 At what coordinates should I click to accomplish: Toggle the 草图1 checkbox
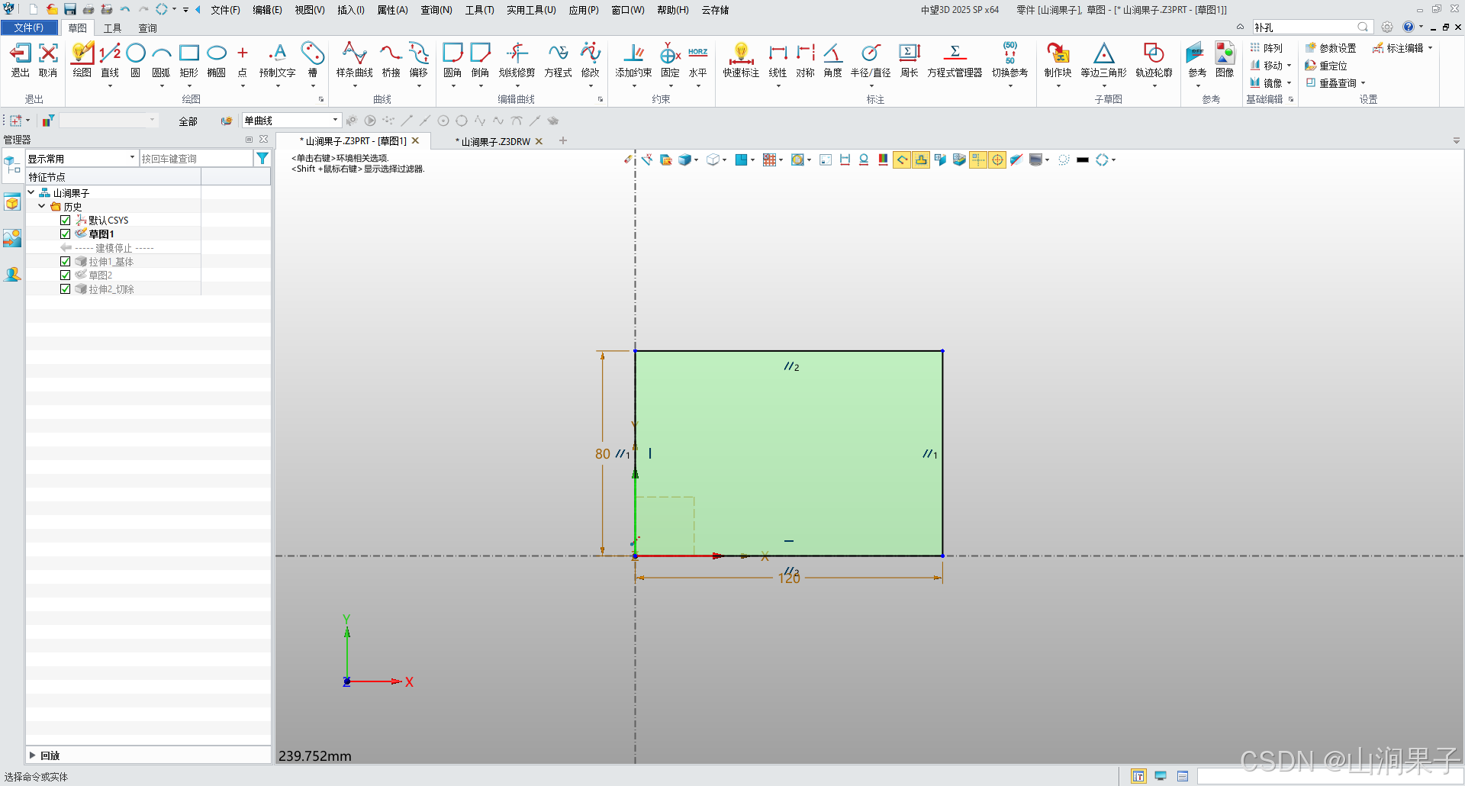(66, 234)
